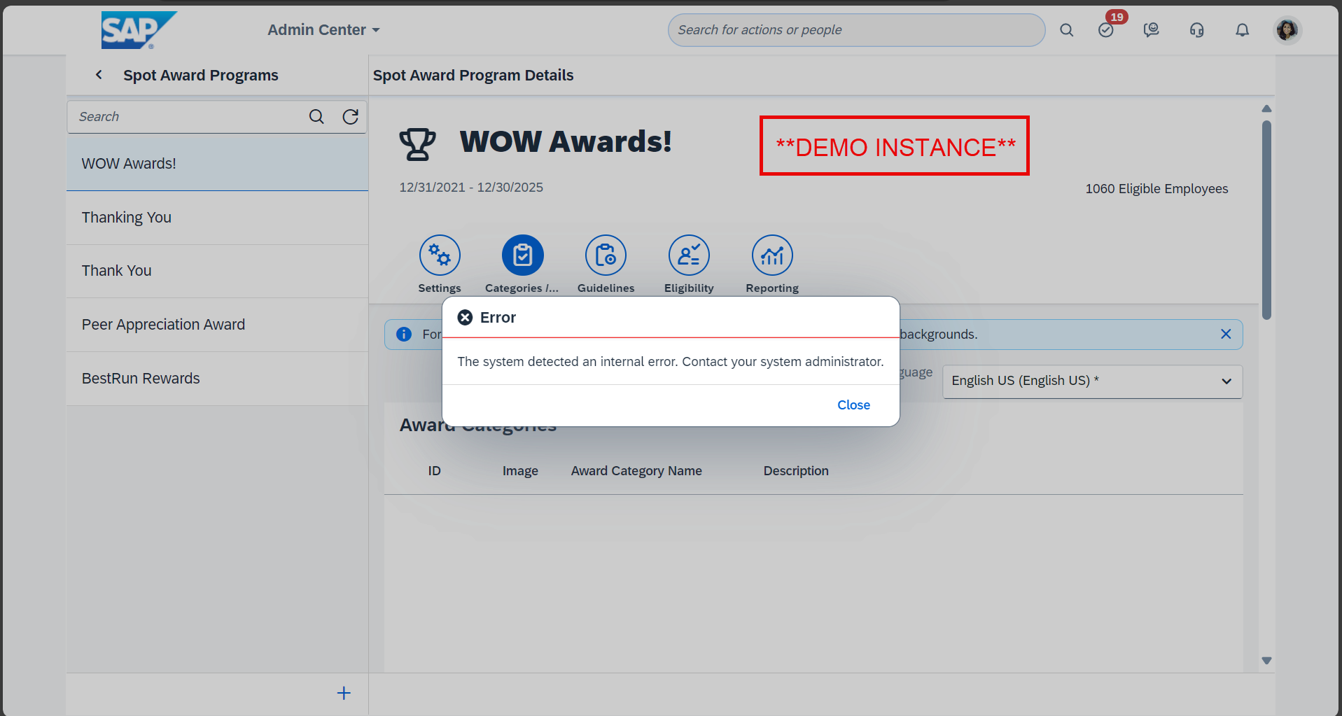
Task: Open the Reporting chart icon
Action: [772, 255]
